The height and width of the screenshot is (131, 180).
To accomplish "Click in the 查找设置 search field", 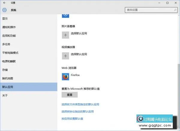I will [148, 10].
